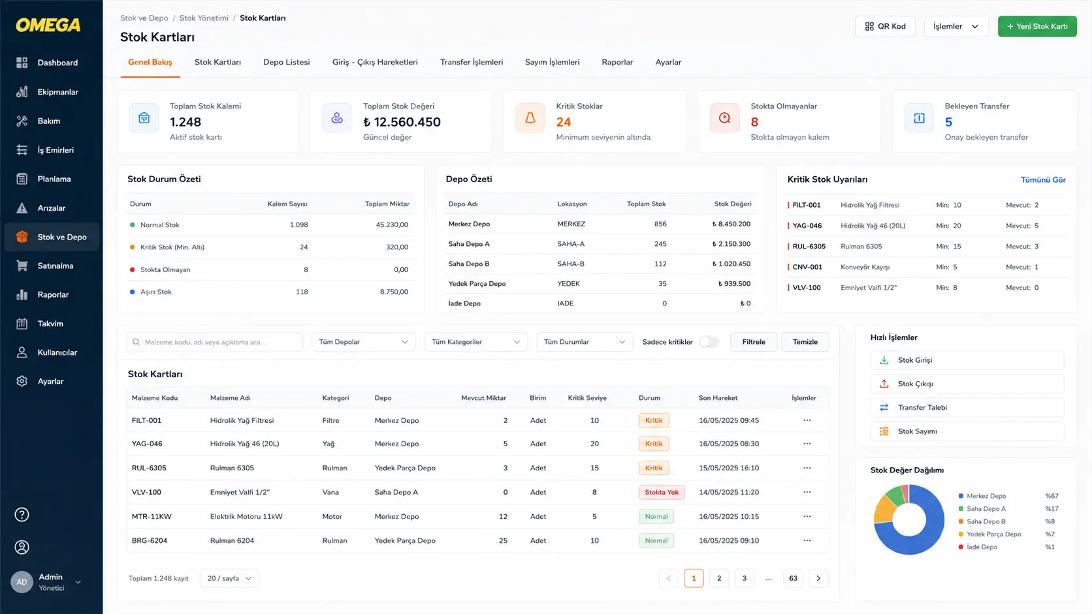Toggle the Sadece kritikler switch
This screenshot has width=1092, height=614.
[709, 342]
